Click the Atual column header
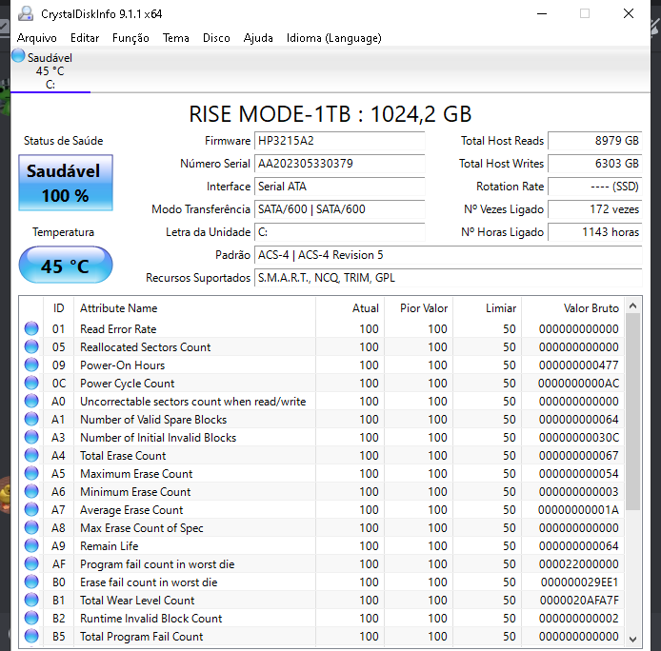Image resolution: width=661 pixels, height=651 pixels. (350, 308)
